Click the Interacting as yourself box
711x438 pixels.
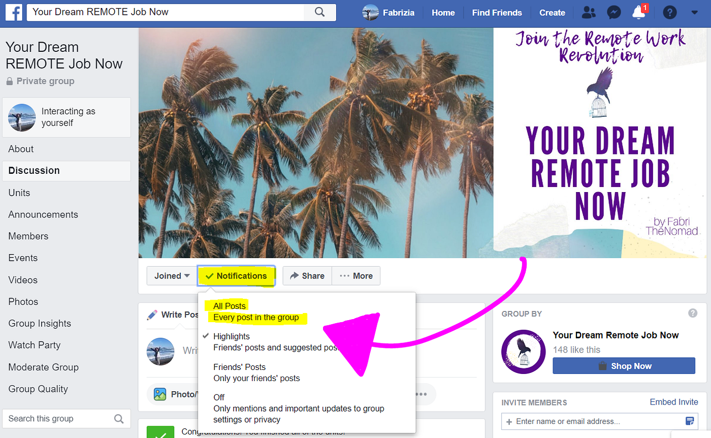pyautogui.click(x=67, y=117)
